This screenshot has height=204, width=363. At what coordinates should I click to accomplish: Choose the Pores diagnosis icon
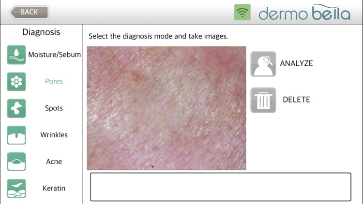pos(16,82)
